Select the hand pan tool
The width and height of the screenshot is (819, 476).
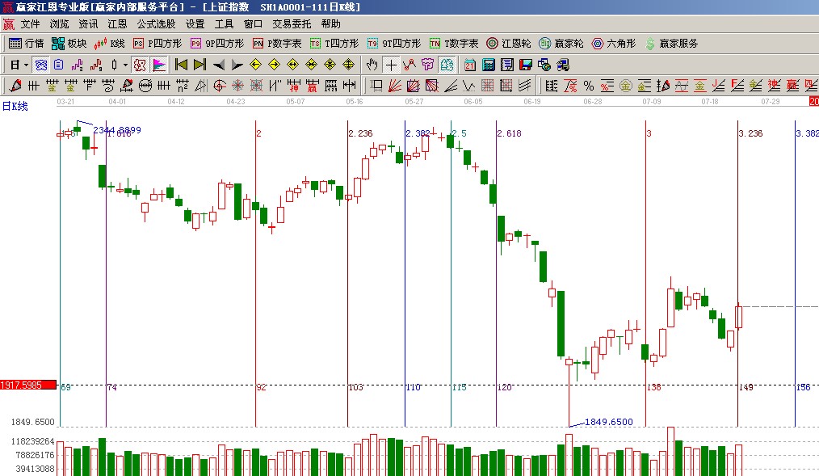coord(372,65)
